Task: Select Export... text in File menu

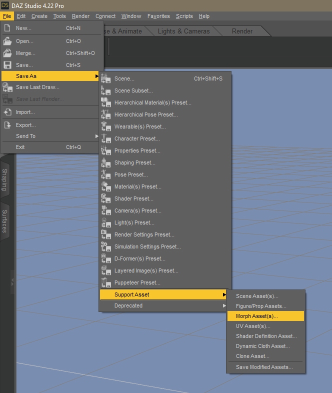Action: [26, 125]
